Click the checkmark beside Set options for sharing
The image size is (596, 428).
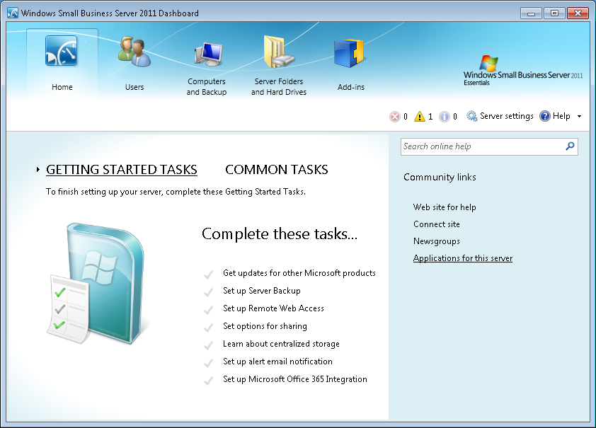pos(208,327)
